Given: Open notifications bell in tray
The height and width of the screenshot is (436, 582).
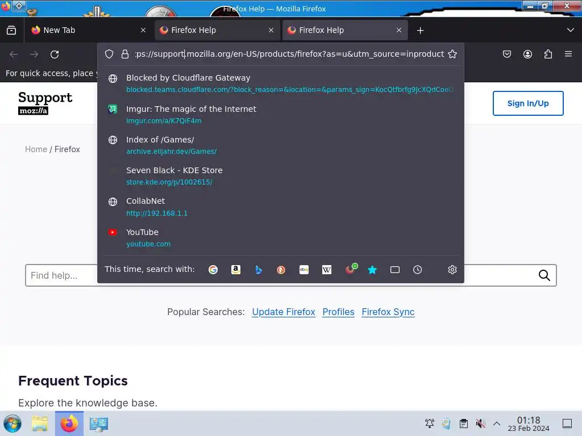Looking at the screenshot, I should click(x=430, y=424).
